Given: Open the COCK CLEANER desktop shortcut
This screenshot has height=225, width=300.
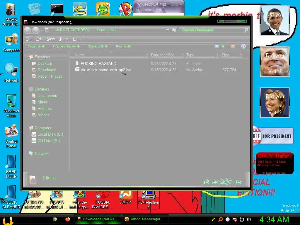Looking at the screenshot, I should (11, 197).
